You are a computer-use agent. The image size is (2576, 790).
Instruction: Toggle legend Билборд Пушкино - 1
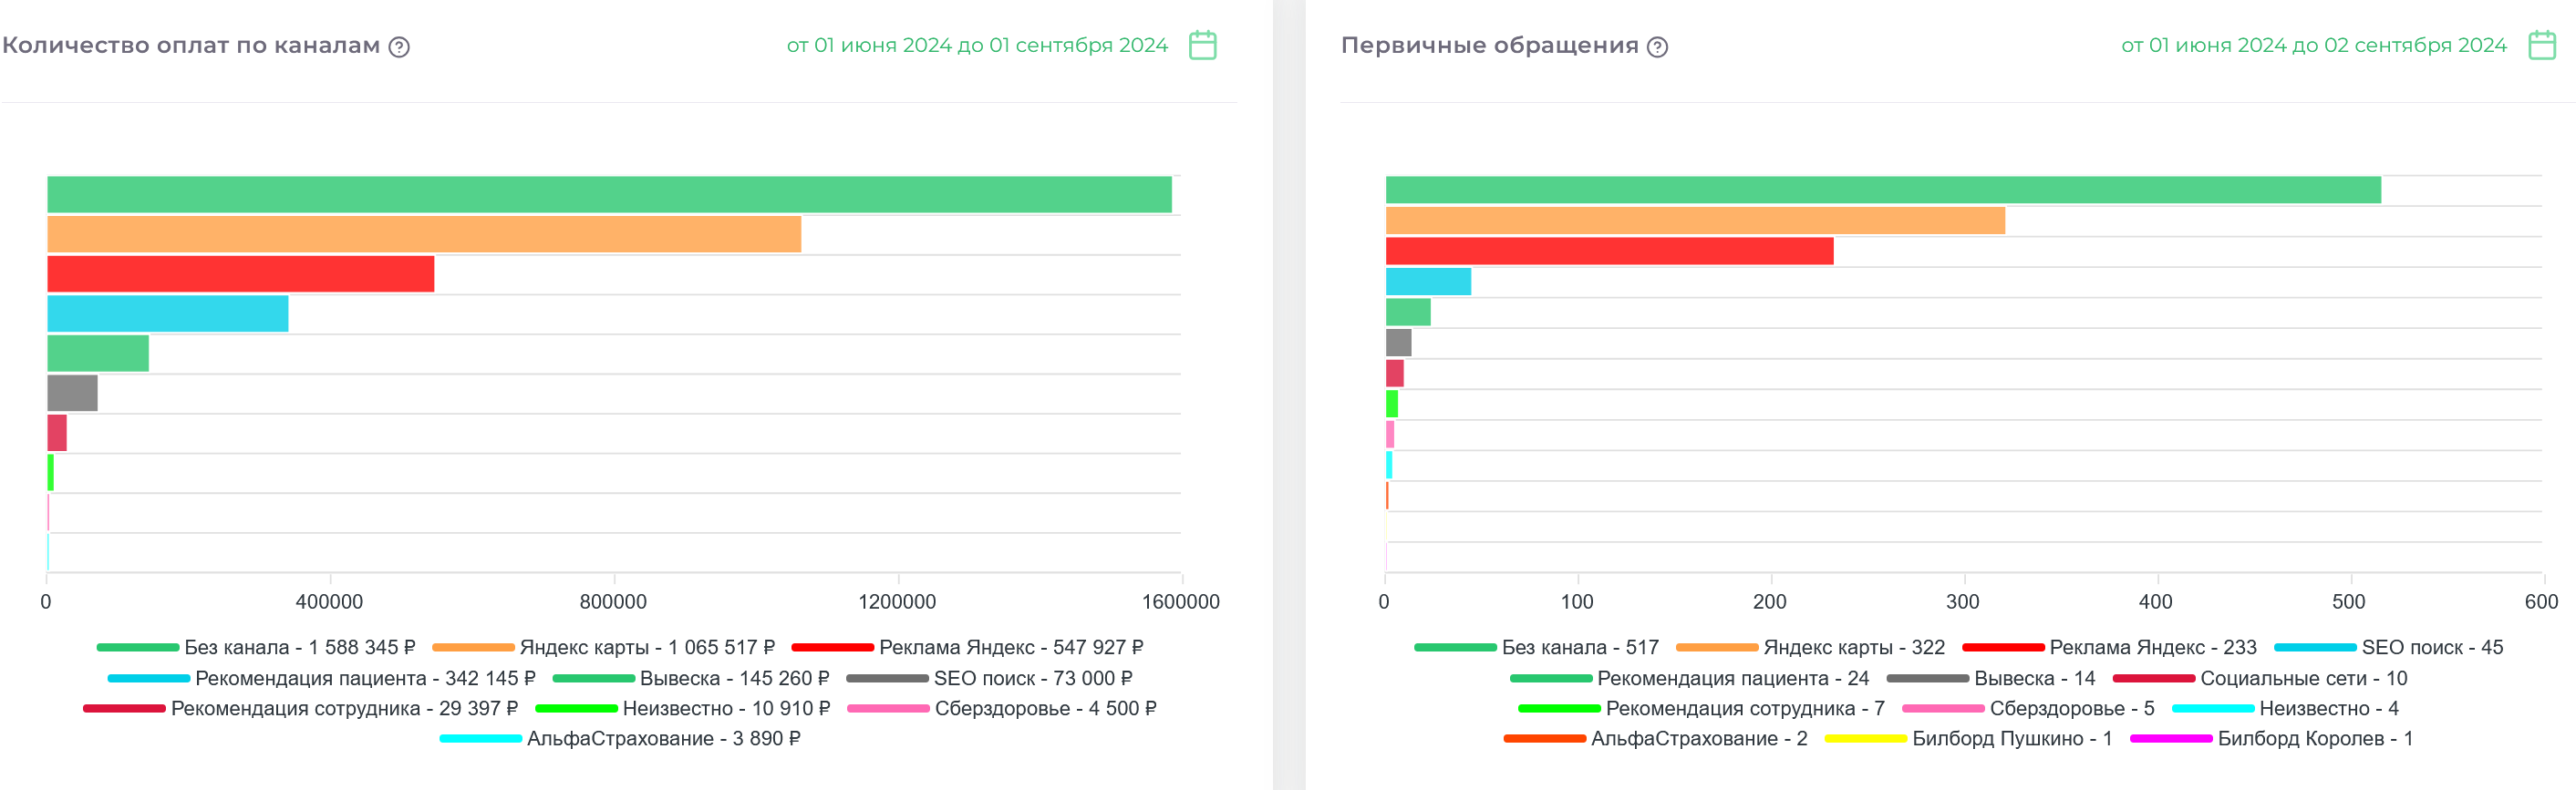[x=1968, y=738]
